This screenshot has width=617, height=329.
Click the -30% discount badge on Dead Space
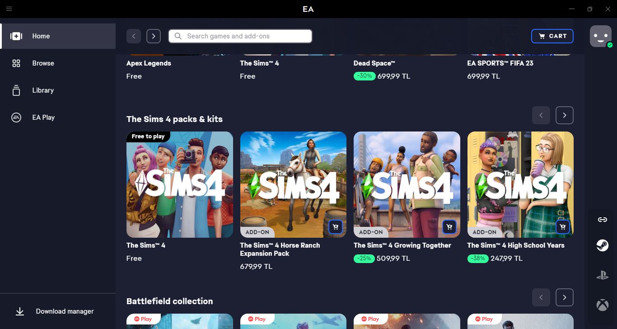[365, 76]
